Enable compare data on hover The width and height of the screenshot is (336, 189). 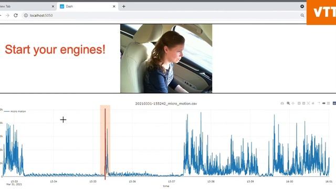328,103
